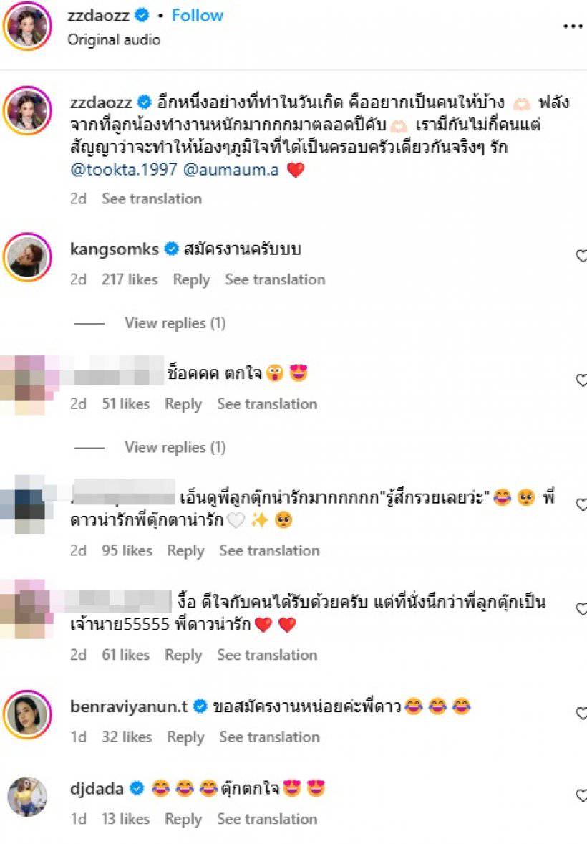Open the three-dots more options menu
587x844 pixels.
click(573, 27)
